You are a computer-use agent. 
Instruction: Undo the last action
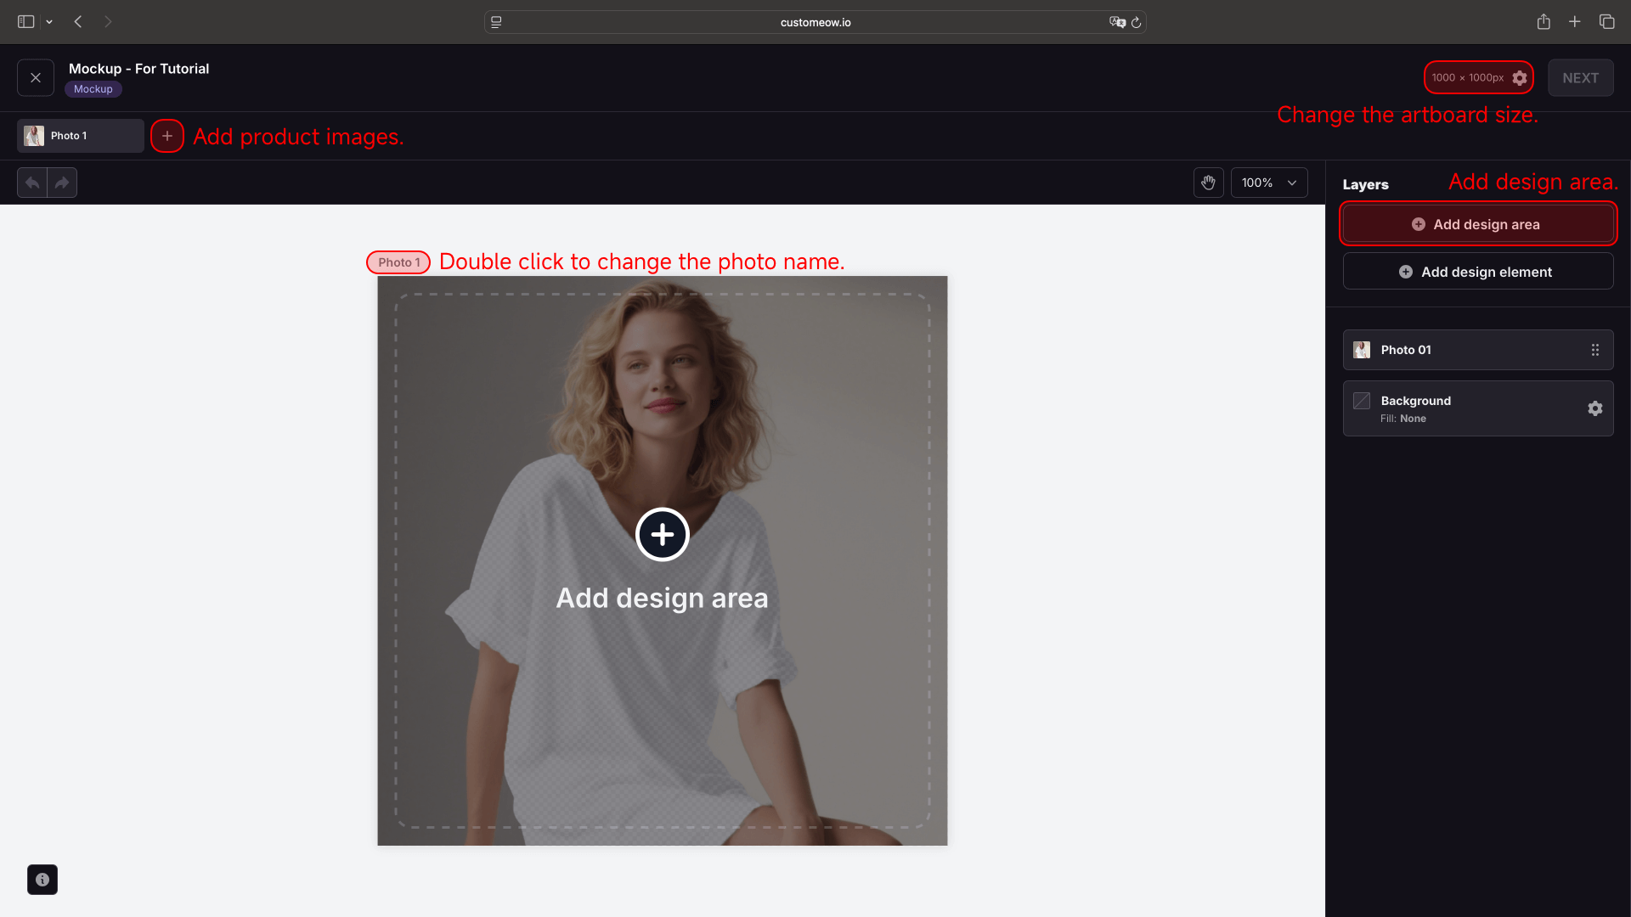(x=32, y=183)
